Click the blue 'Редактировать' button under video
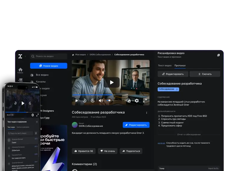Image resolution: width=226 pixels, height=171 pixels. [x=136, y=125]
